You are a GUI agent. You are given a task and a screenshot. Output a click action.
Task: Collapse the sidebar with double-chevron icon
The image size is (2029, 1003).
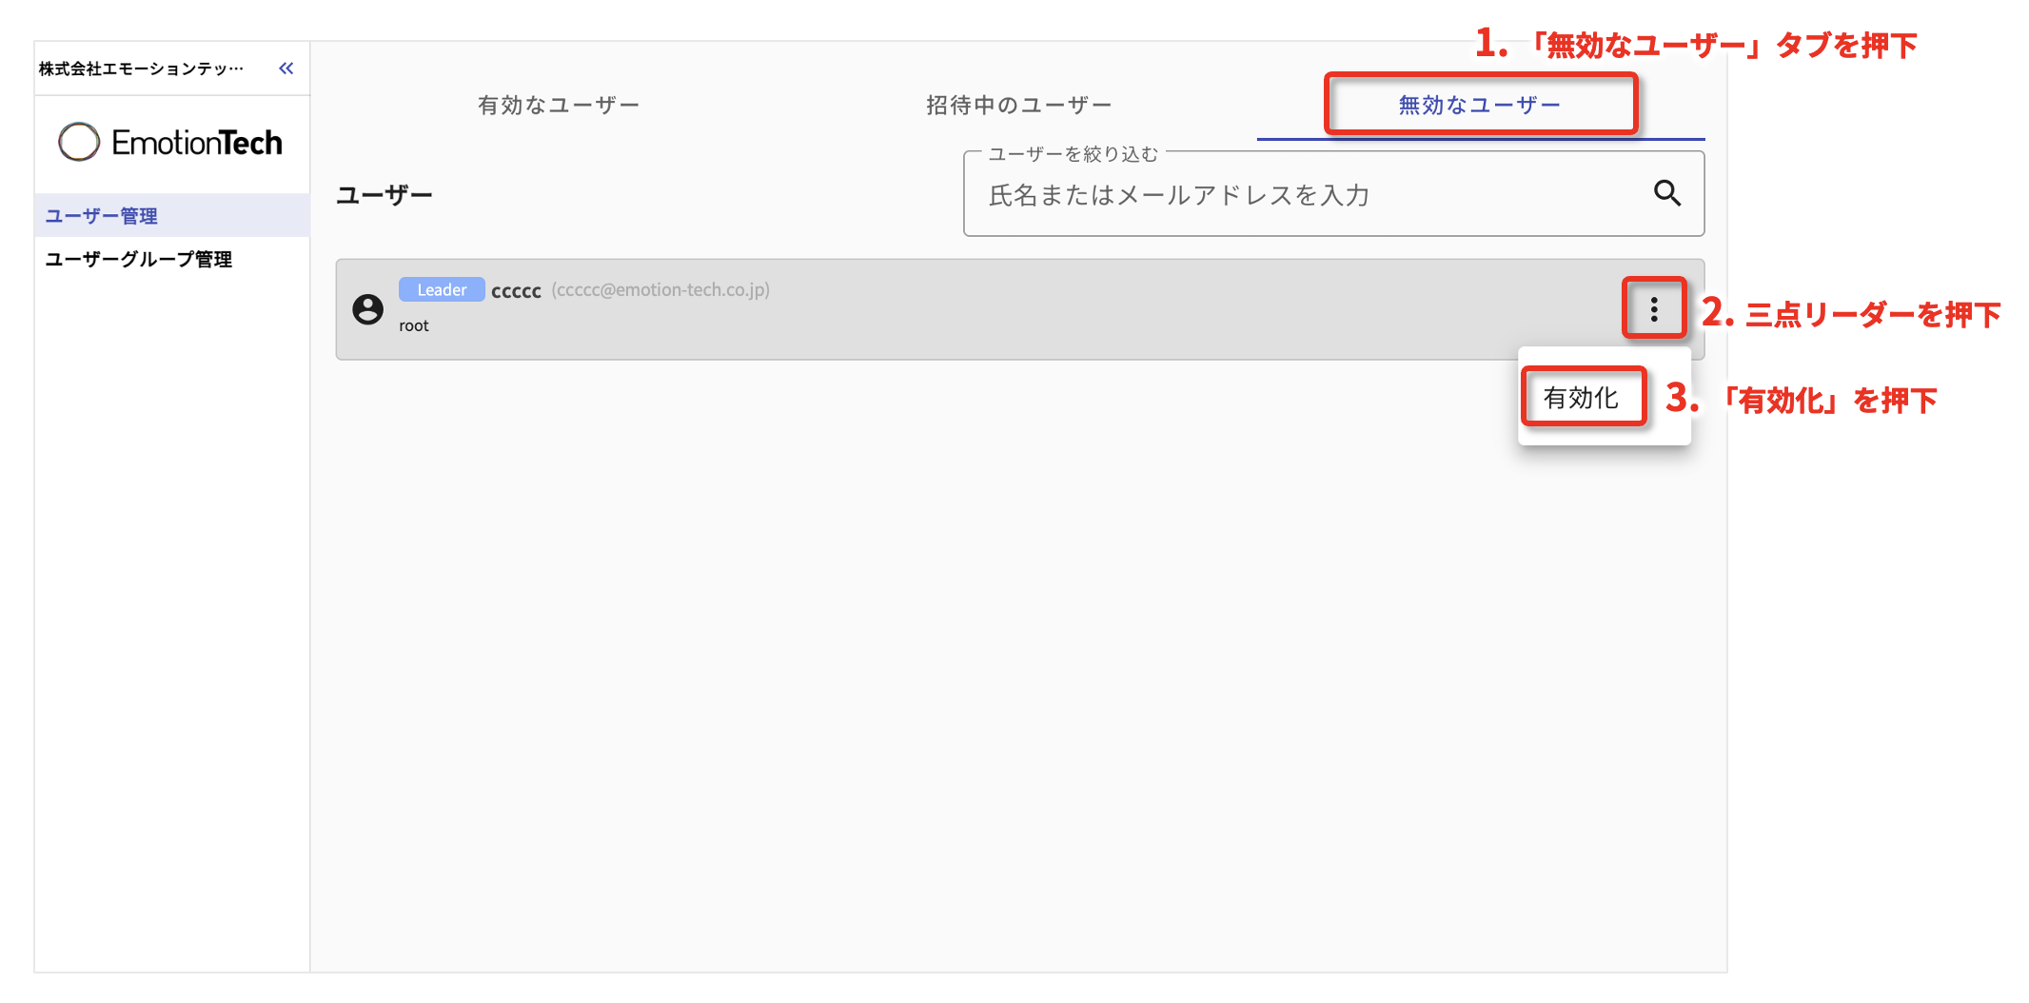286,69
